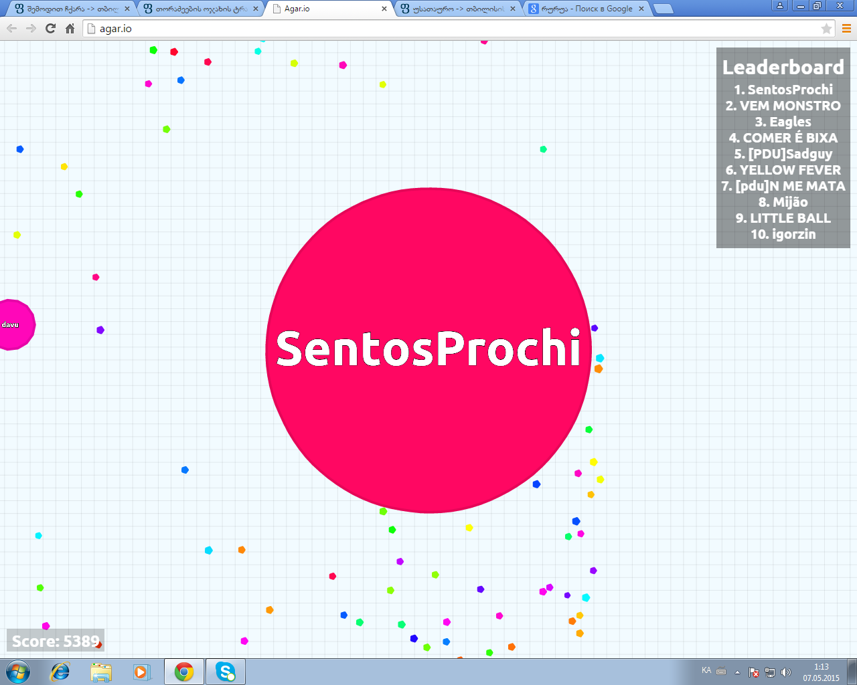Click leaderboard entry 2. VEM MONSTRO

pos(783,106)
